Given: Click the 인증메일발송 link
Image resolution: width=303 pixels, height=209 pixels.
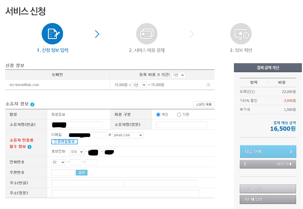Looking at the screenshot, I should coord(65,141).
